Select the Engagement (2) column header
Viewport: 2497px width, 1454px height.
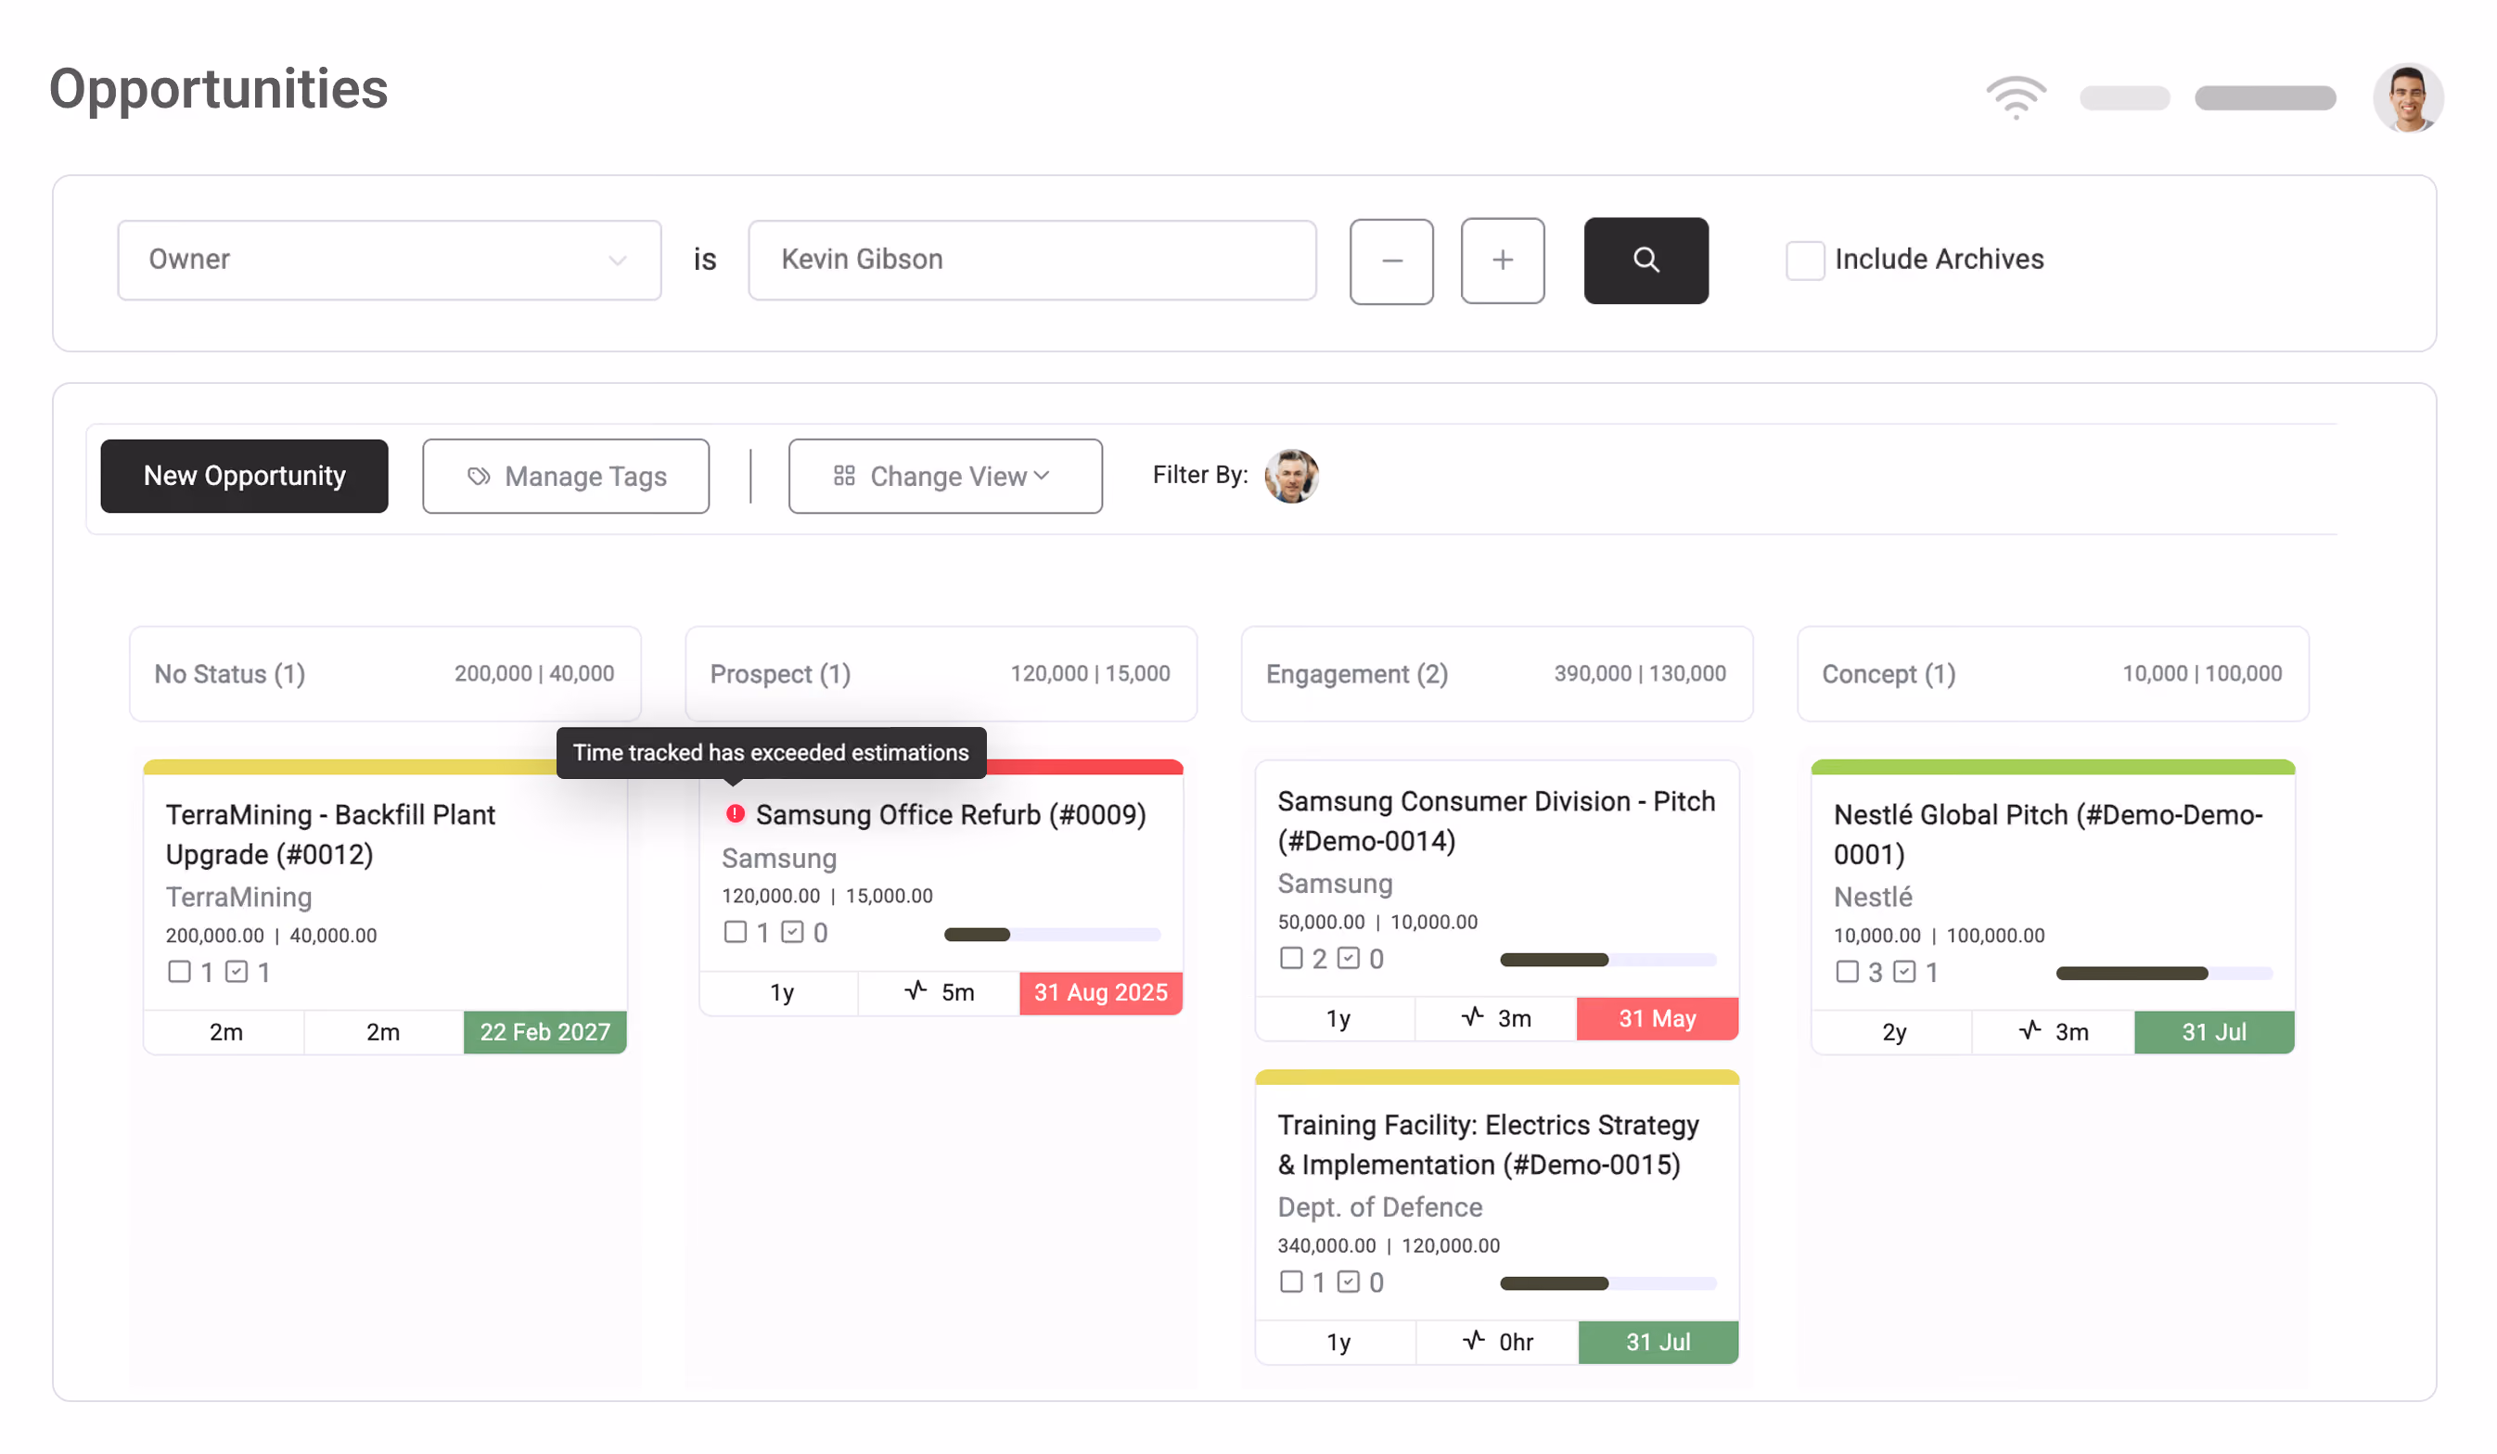coord(1496,673)
